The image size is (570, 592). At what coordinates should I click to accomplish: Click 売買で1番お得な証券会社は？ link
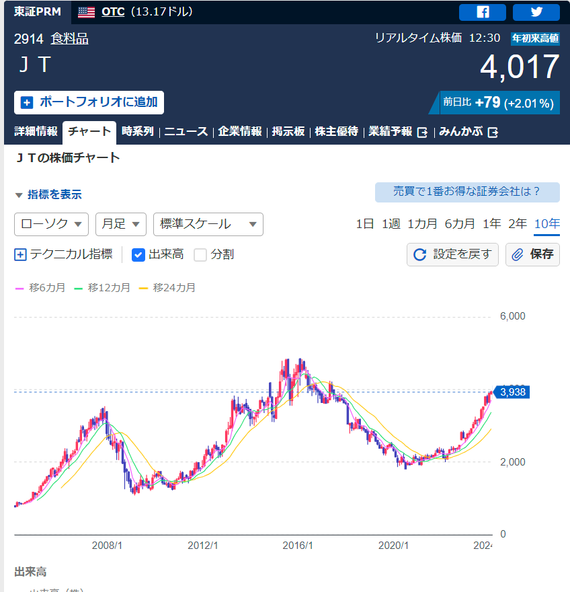[466, 192]
